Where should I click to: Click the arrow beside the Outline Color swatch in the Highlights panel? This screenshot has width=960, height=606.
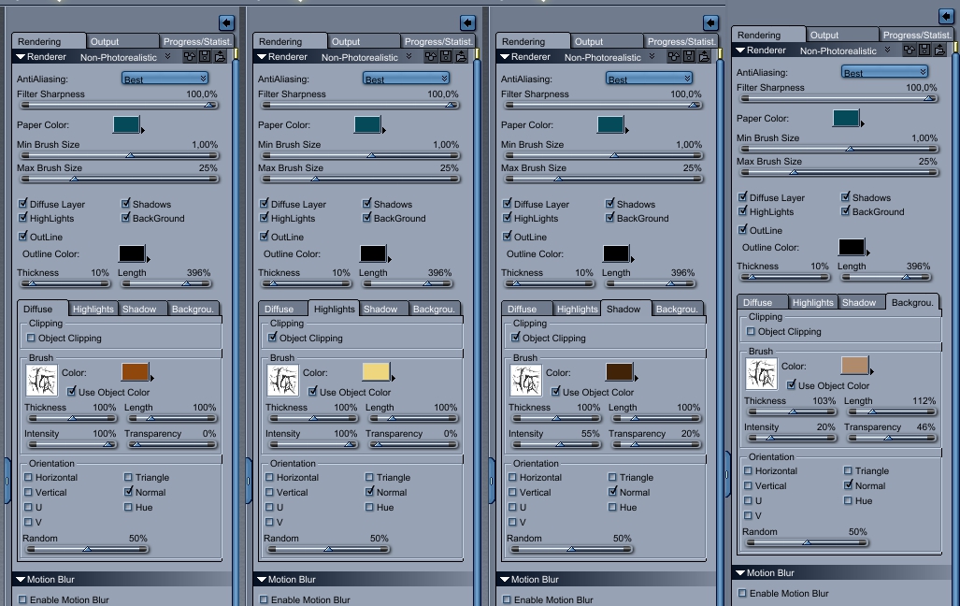[390, 259]
